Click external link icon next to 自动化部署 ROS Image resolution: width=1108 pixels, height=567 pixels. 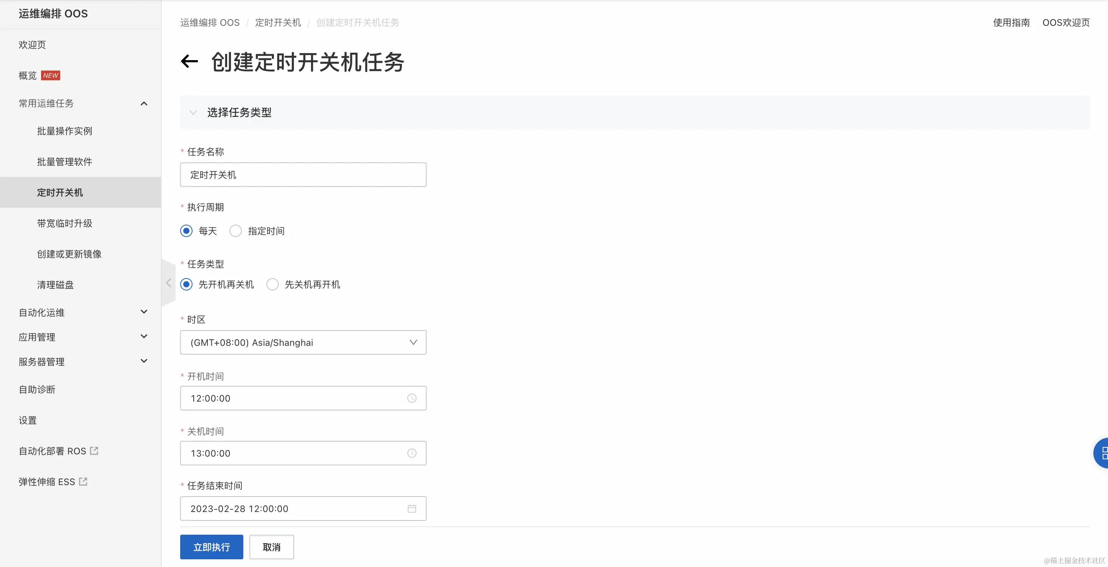pos(94,450)
